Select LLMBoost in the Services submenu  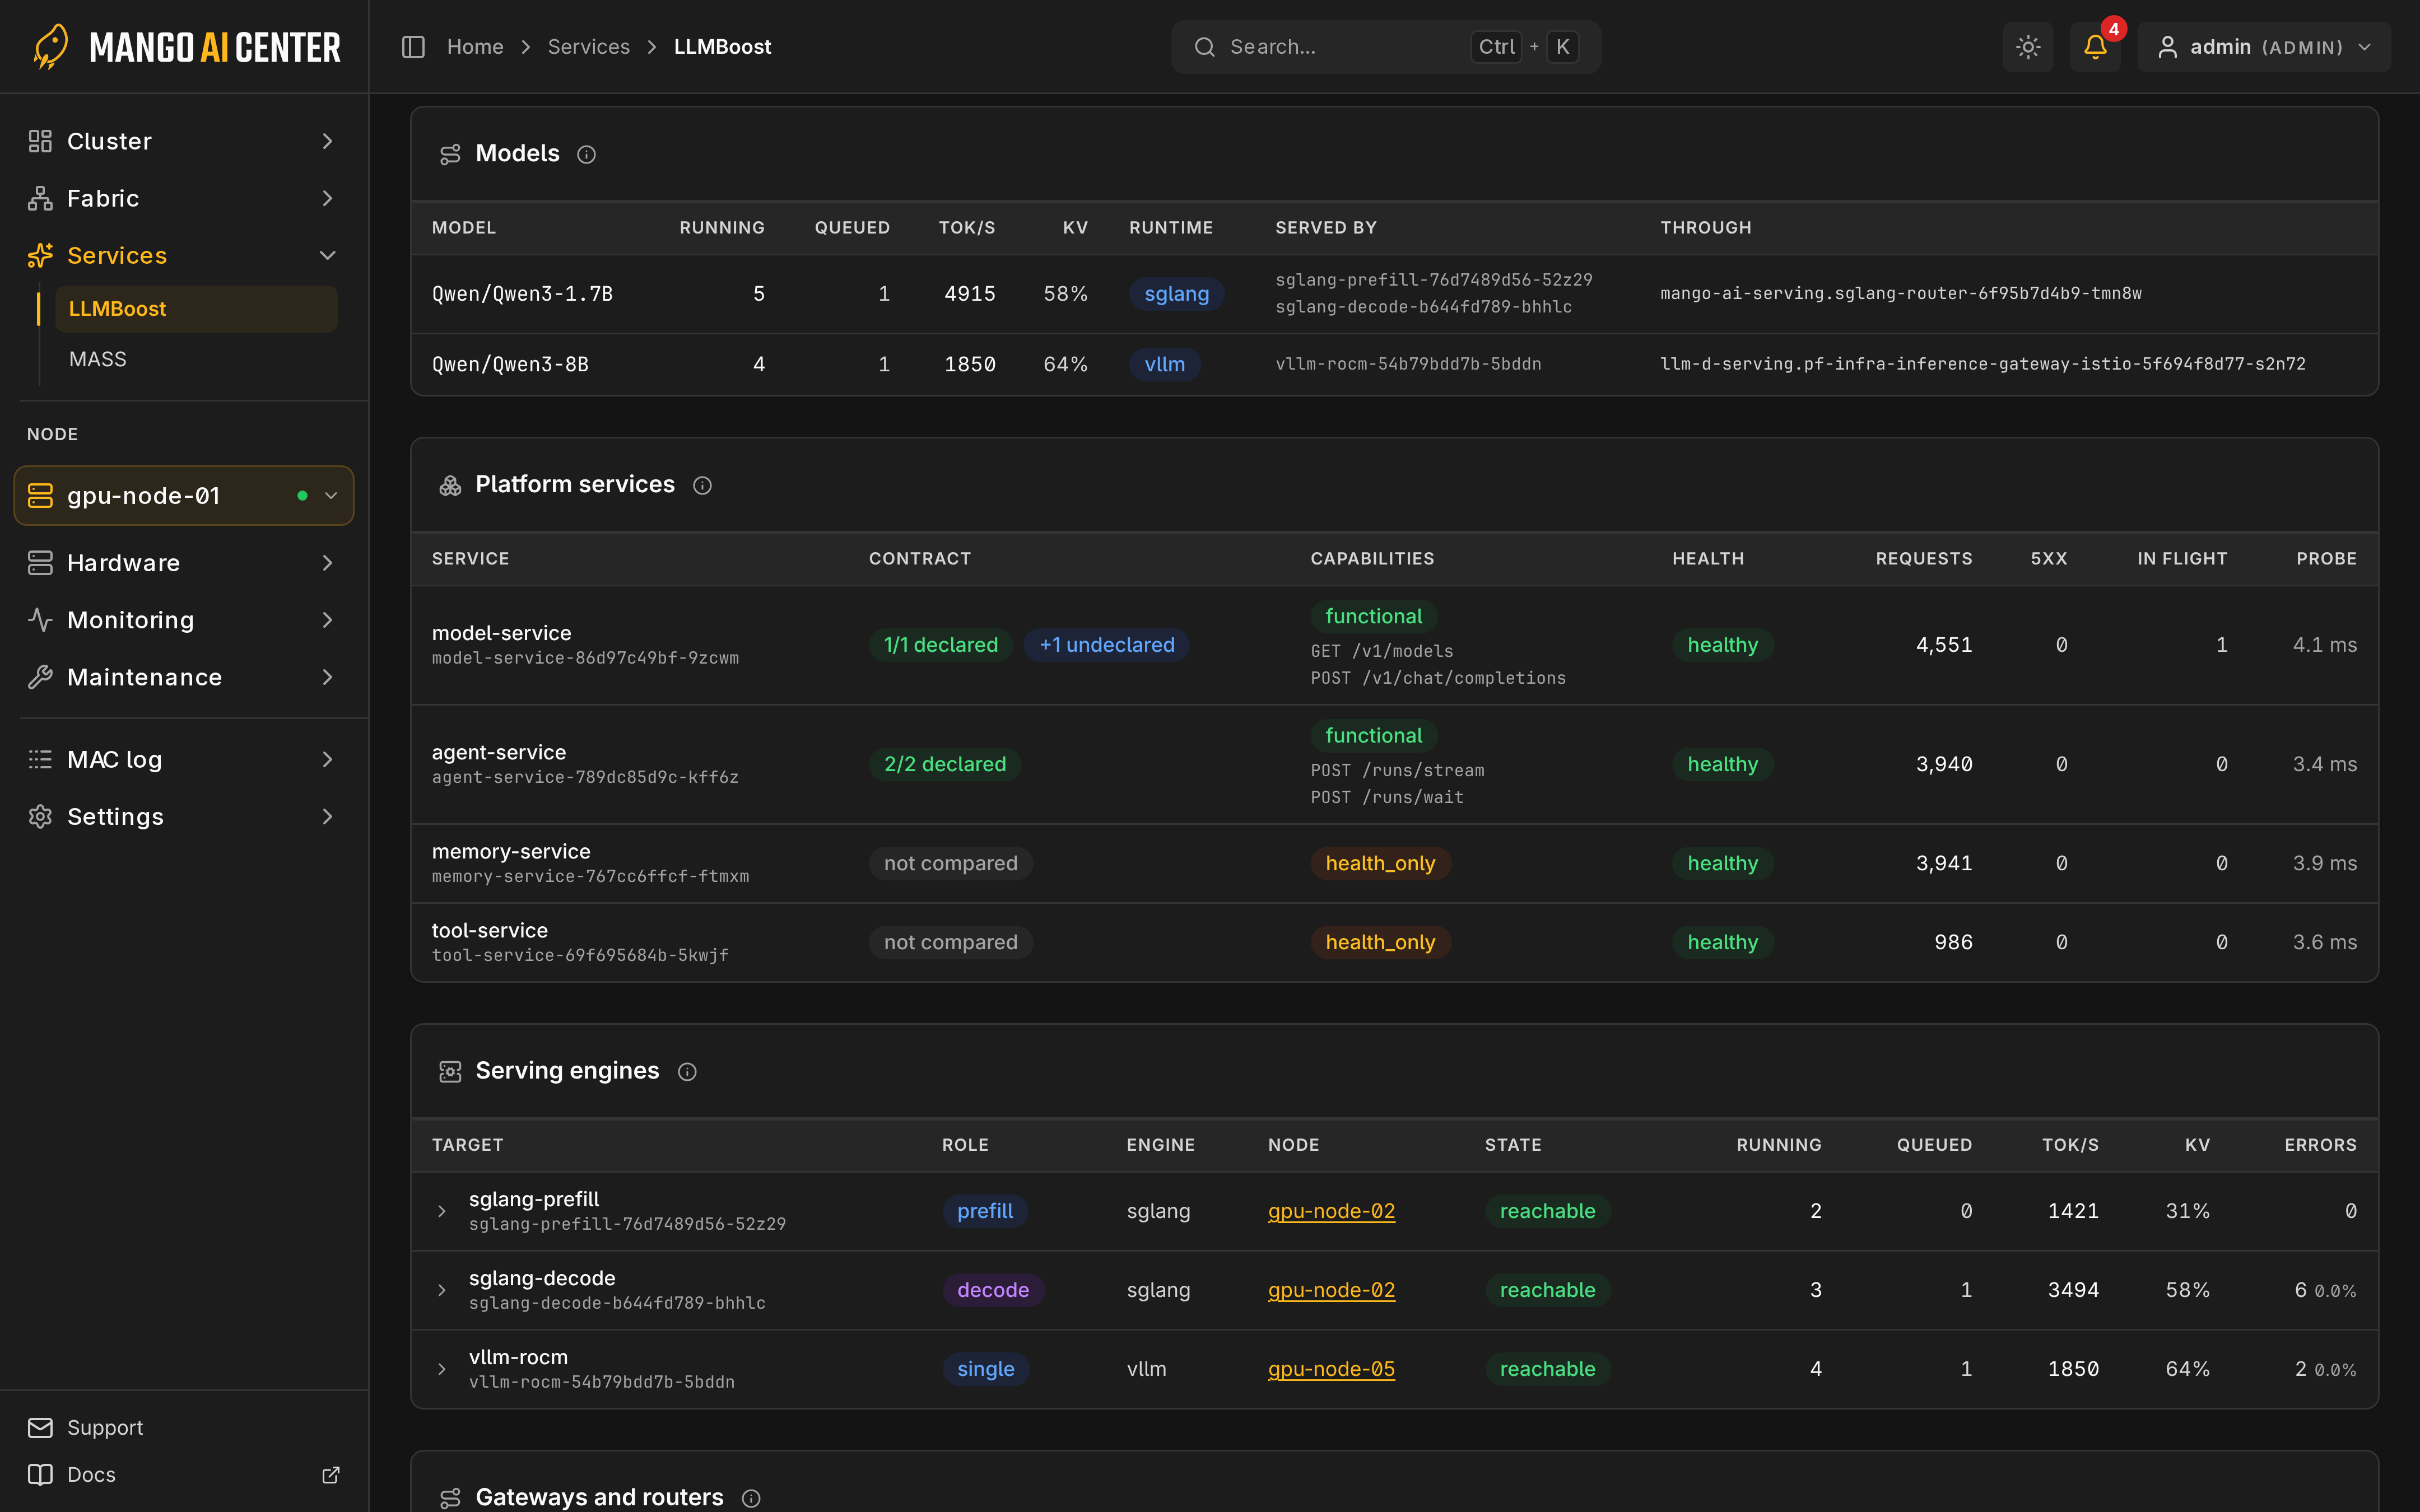point(196,309)
